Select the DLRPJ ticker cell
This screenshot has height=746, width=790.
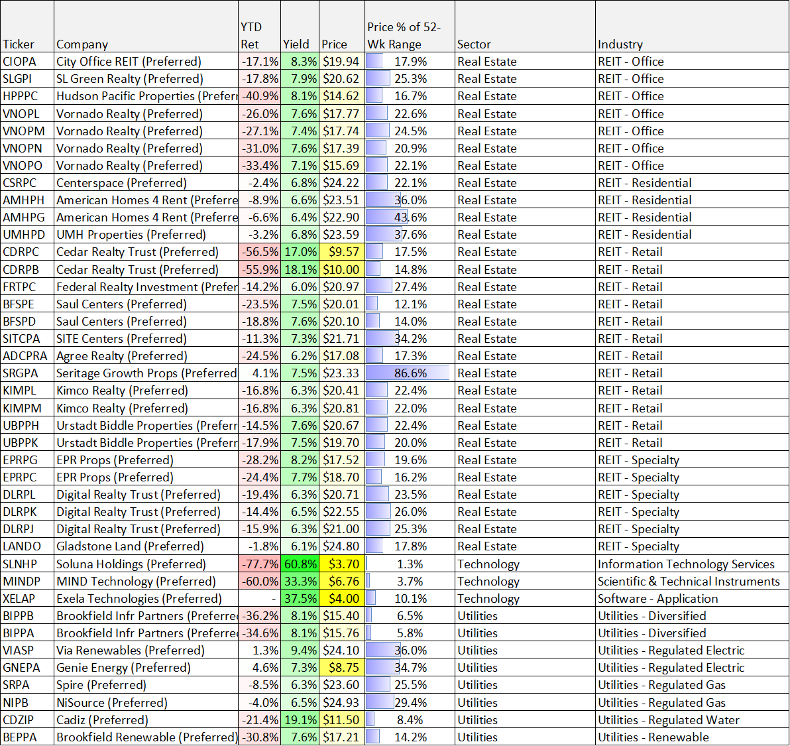(27, 528)
